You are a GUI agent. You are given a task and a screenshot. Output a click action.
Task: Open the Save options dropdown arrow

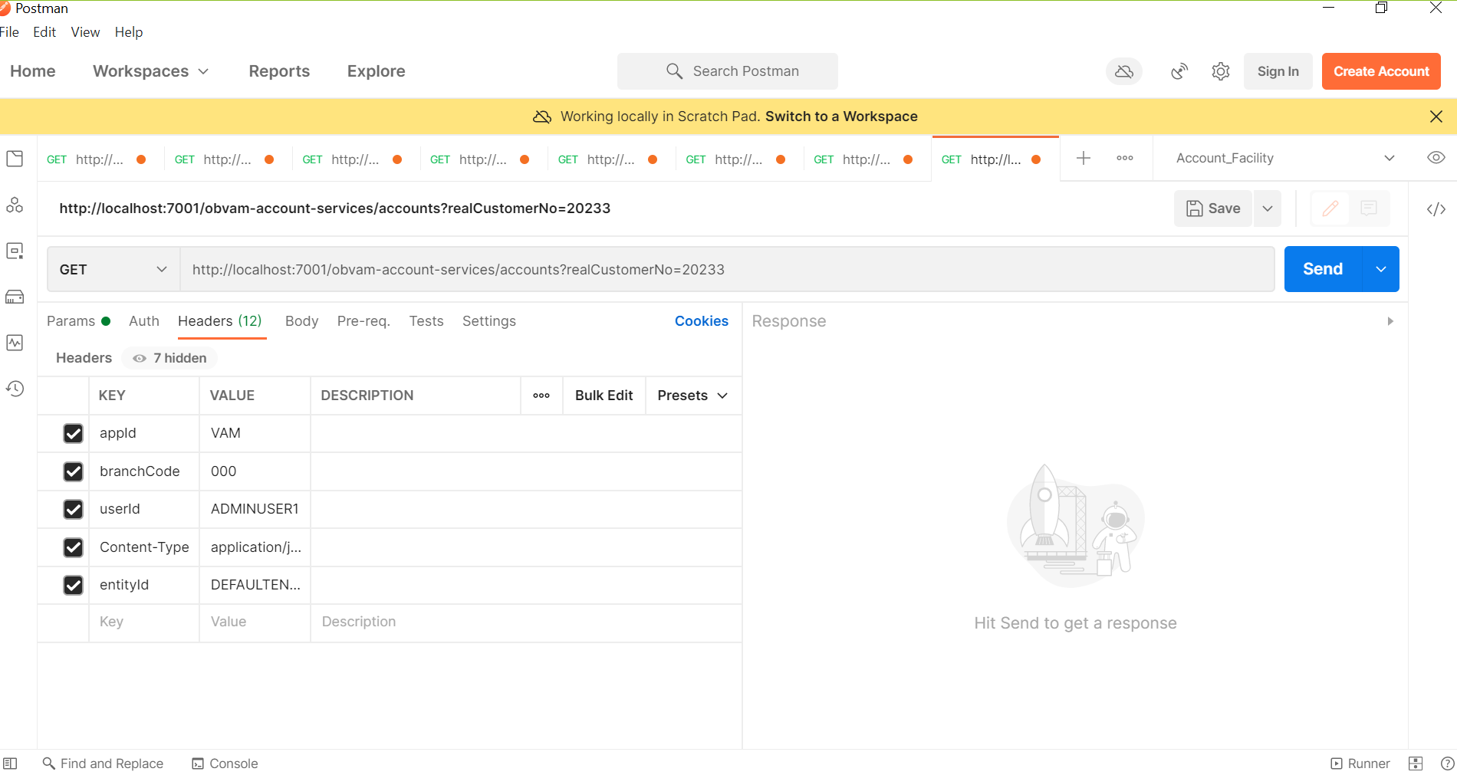click(x=1268, y=209)
